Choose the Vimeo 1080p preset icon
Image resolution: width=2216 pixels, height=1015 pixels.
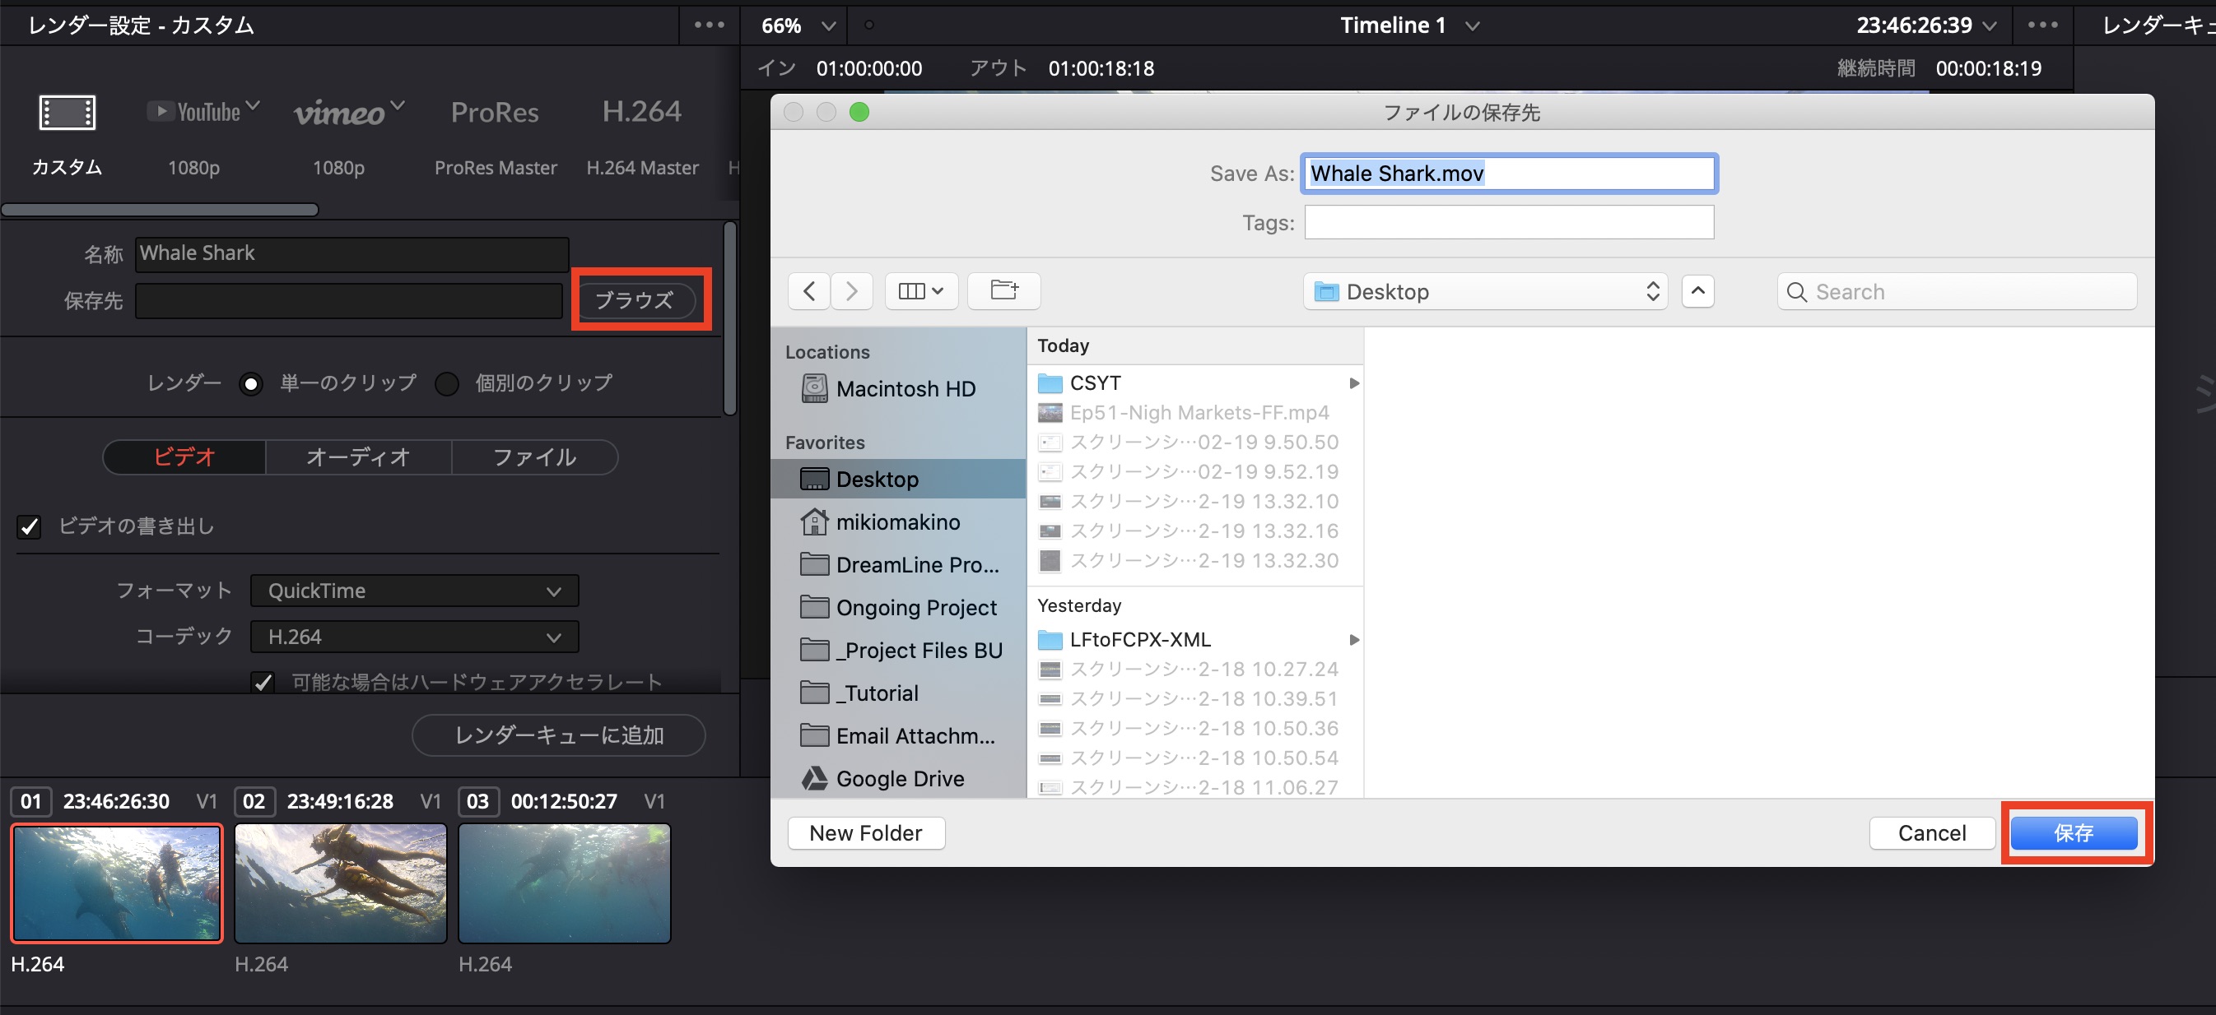tap(341, 113)
